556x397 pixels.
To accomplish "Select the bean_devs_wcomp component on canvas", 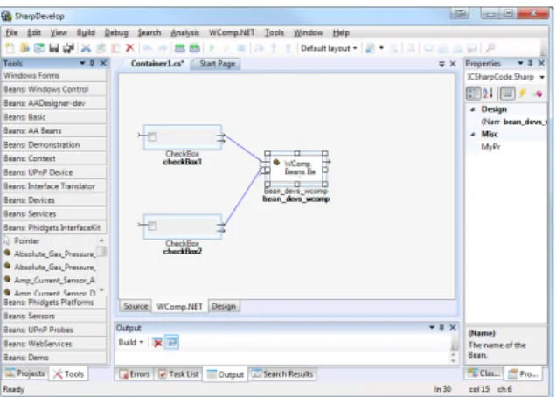I will pos(296,169).
